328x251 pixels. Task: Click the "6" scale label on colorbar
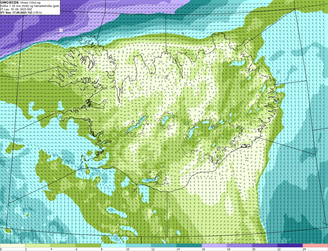76,249
